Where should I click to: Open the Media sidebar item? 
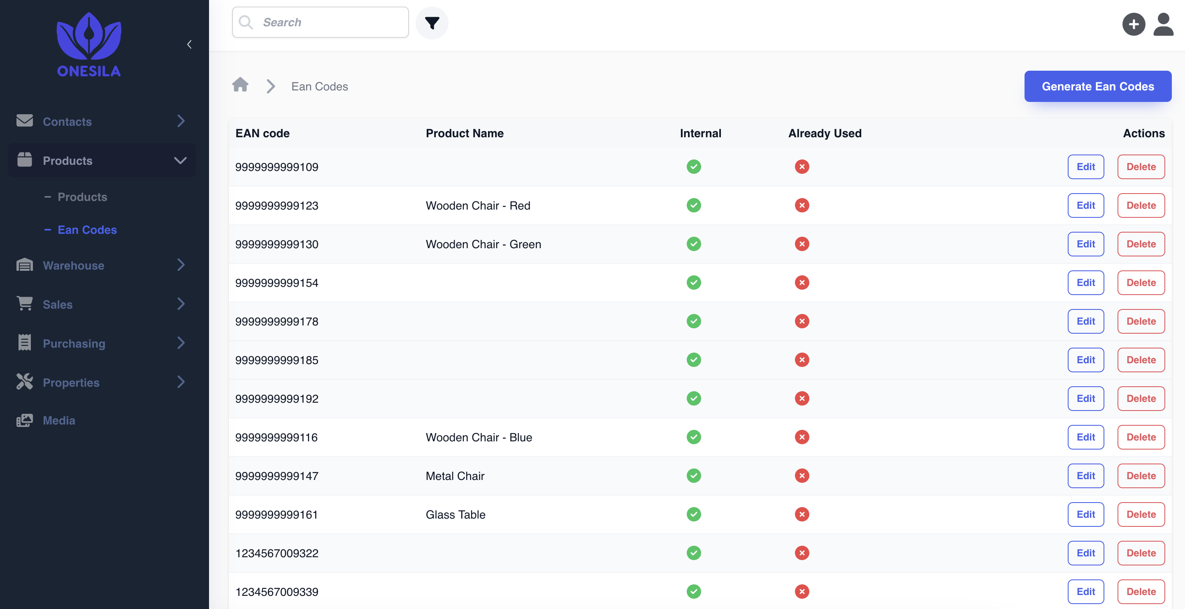102,420
